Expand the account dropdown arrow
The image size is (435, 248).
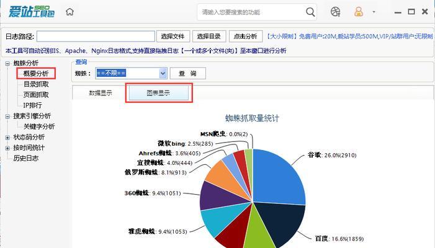[x=374, y=12]
